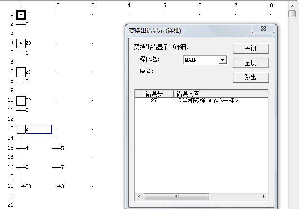Click the error list scroll-right arrow

[264, 196]
